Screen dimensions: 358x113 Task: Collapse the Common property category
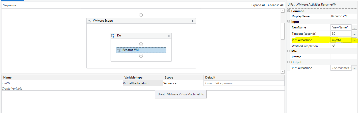coord(289,11)
